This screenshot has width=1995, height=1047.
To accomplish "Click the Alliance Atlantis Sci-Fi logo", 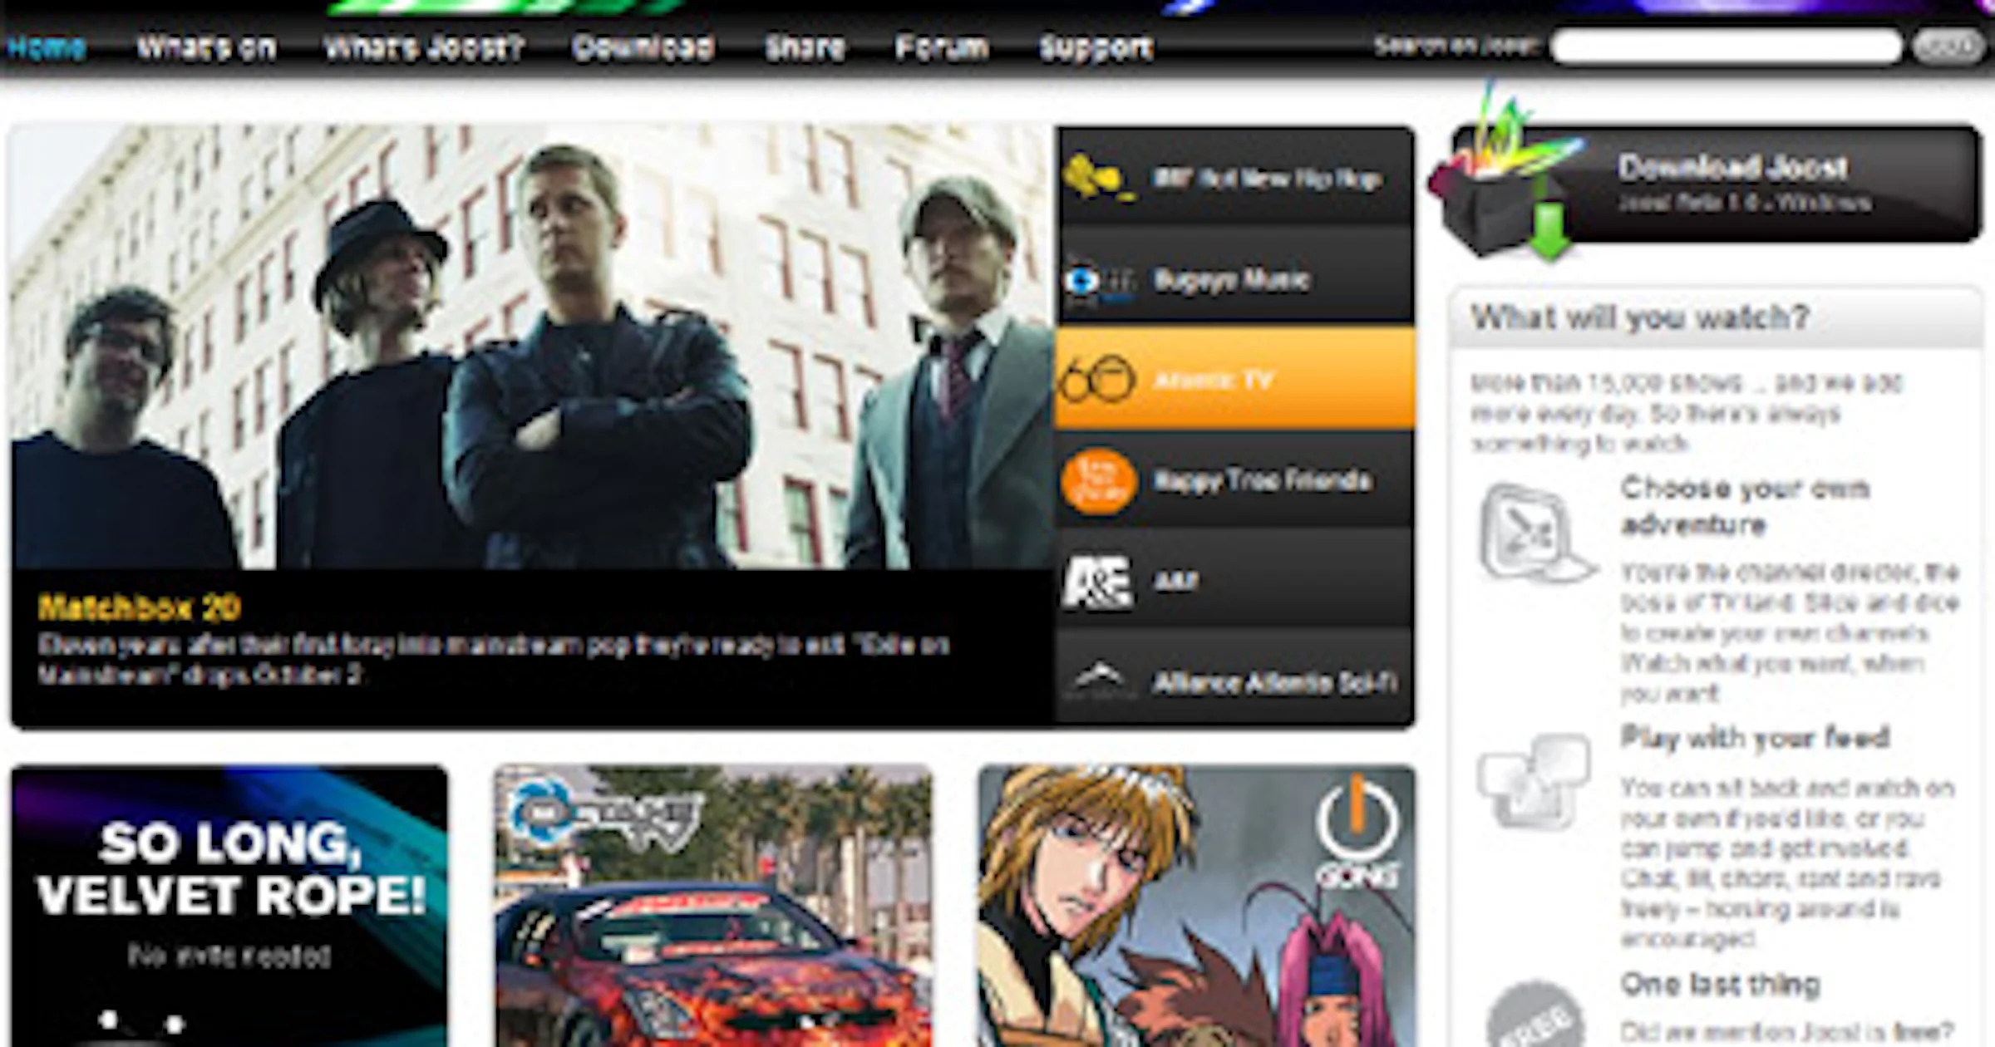I will pos(1099,681).
